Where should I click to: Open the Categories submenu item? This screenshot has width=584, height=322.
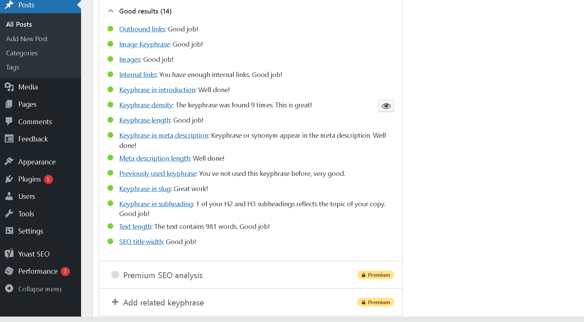22,53
